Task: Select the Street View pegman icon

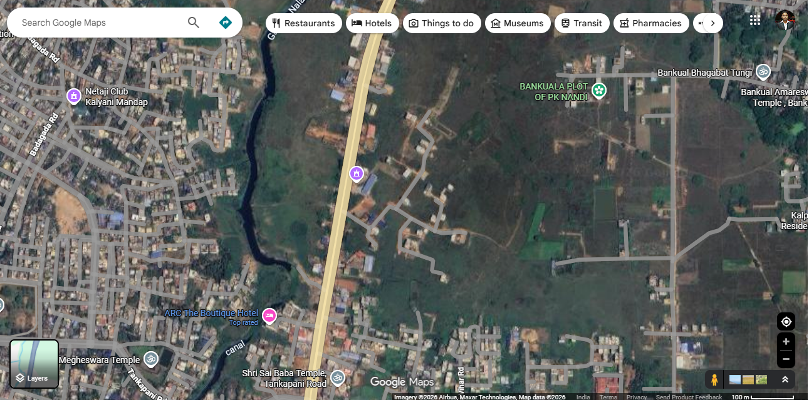Action: pos(714,379)
